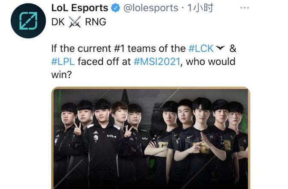Image resolution: width=288 pixels, height=189 pixels.
Task: Open the attached team photo
Action: click(151, 138)
